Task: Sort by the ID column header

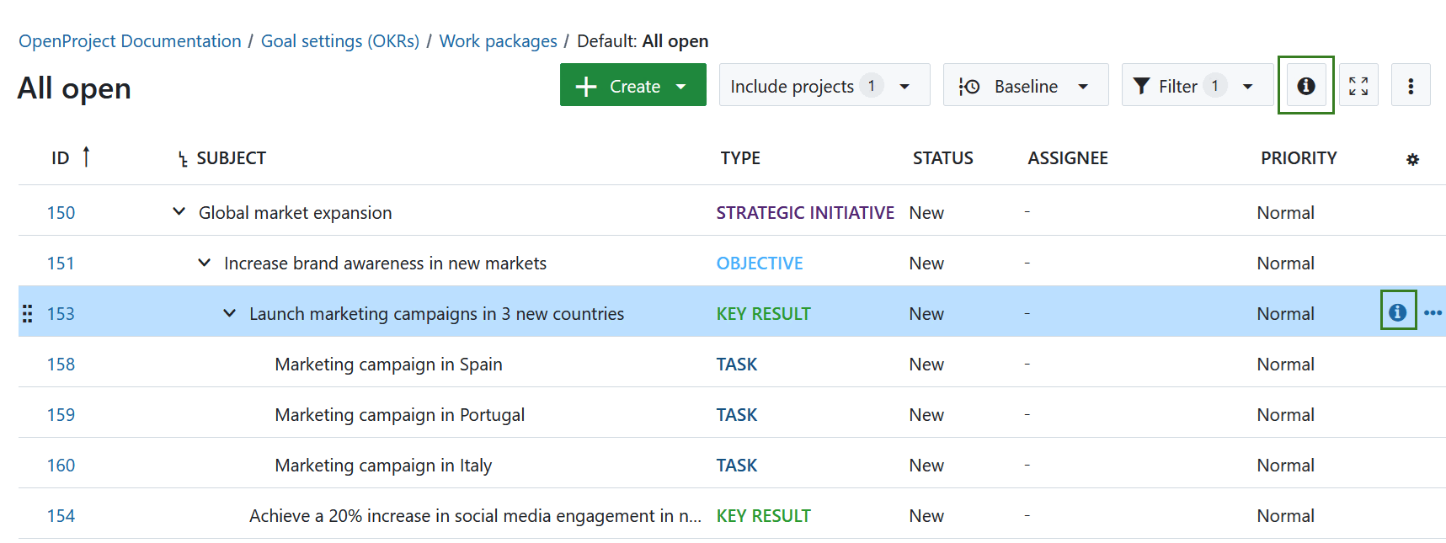Action: click(x=61, y=158)
